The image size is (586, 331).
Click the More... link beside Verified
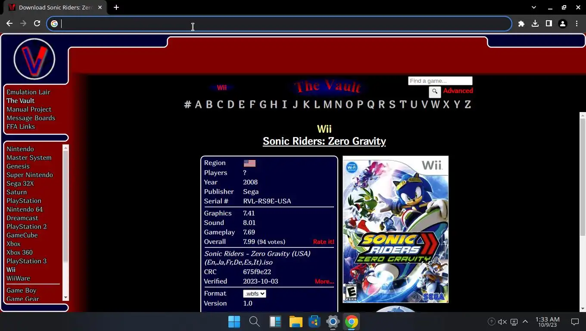point(324,281)
